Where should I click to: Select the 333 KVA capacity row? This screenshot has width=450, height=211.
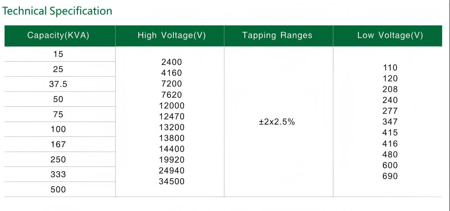click(x=58, y=174)
